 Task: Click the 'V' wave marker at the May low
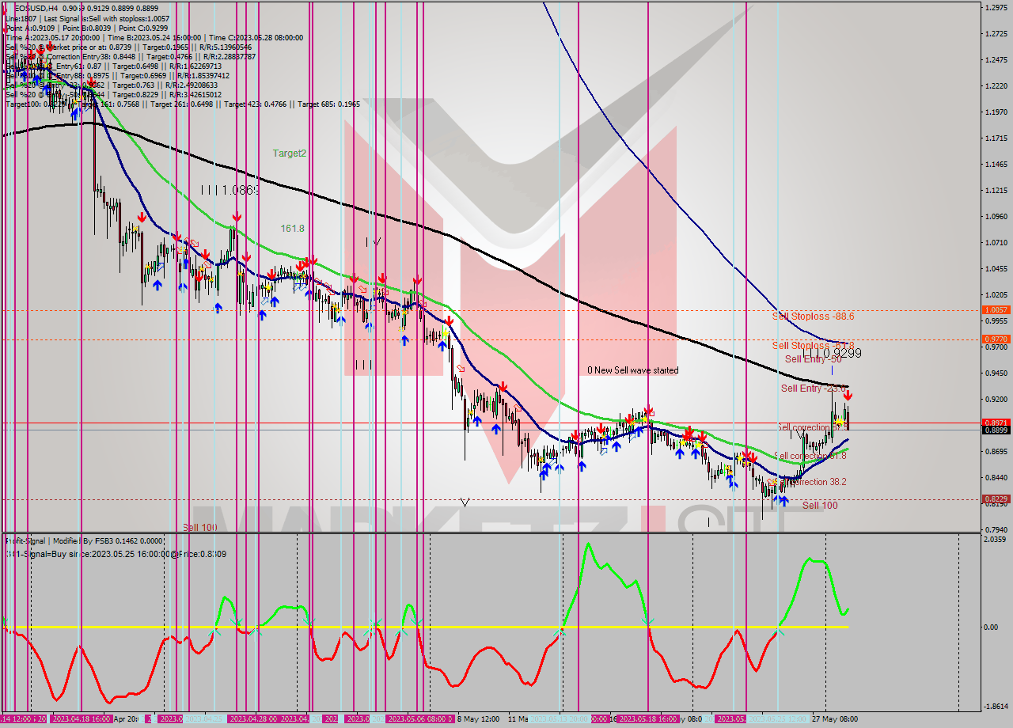click(x=465, y=502)
